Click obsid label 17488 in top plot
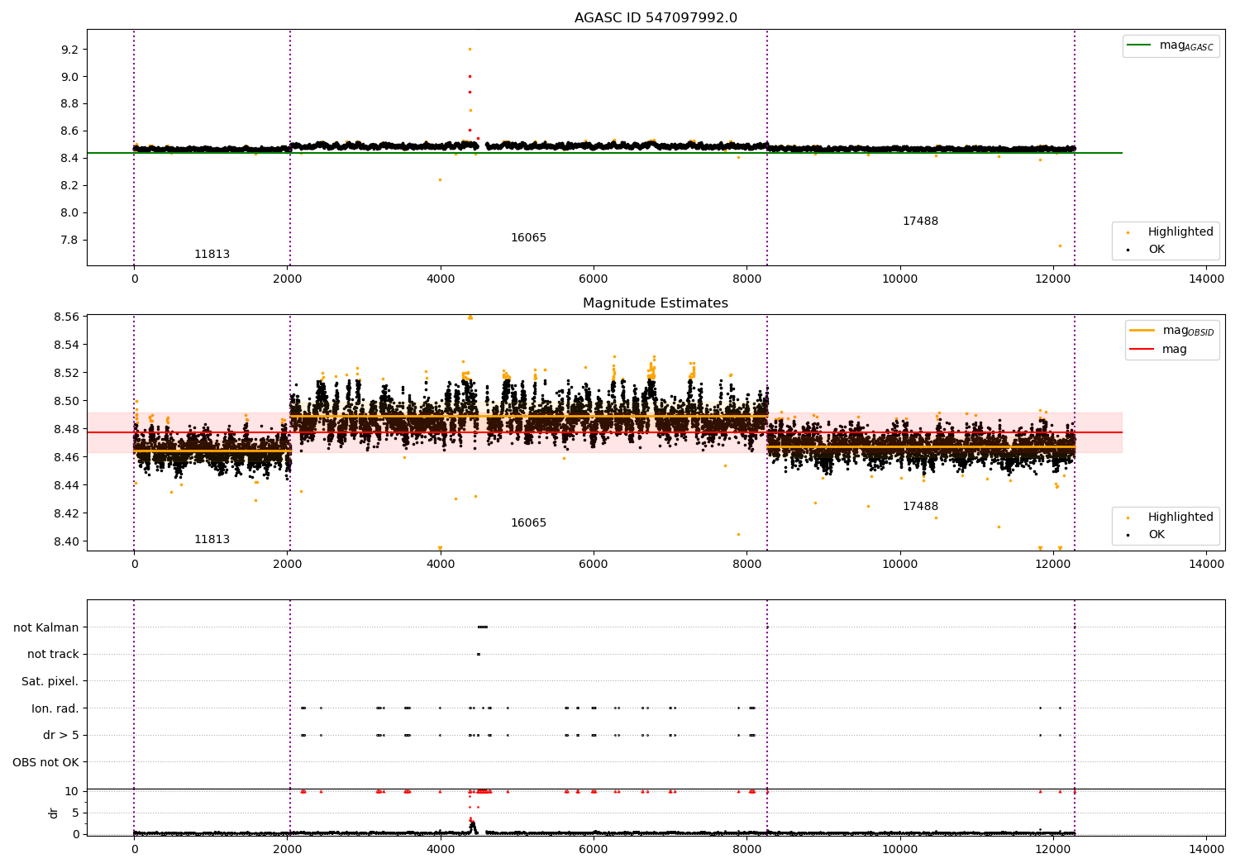Image resolution: width=1240 pixels, height=868 pixels. (920, 222)
